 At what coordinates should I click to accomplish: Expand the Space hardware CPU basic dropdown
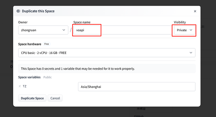point(107,53)
